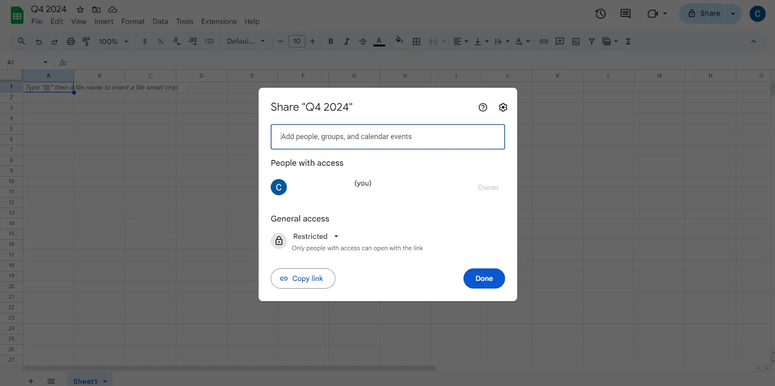Open version history clock icon
The image size is (775, 386).
(x=601, y=14)
